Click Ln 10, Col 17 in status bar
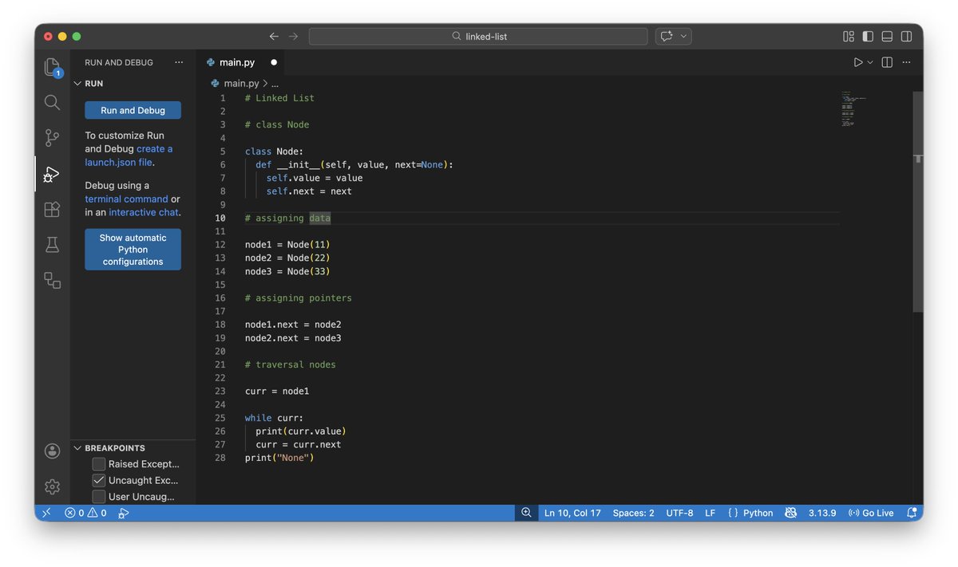Viewport: 958px width, 567px height. 572,513
